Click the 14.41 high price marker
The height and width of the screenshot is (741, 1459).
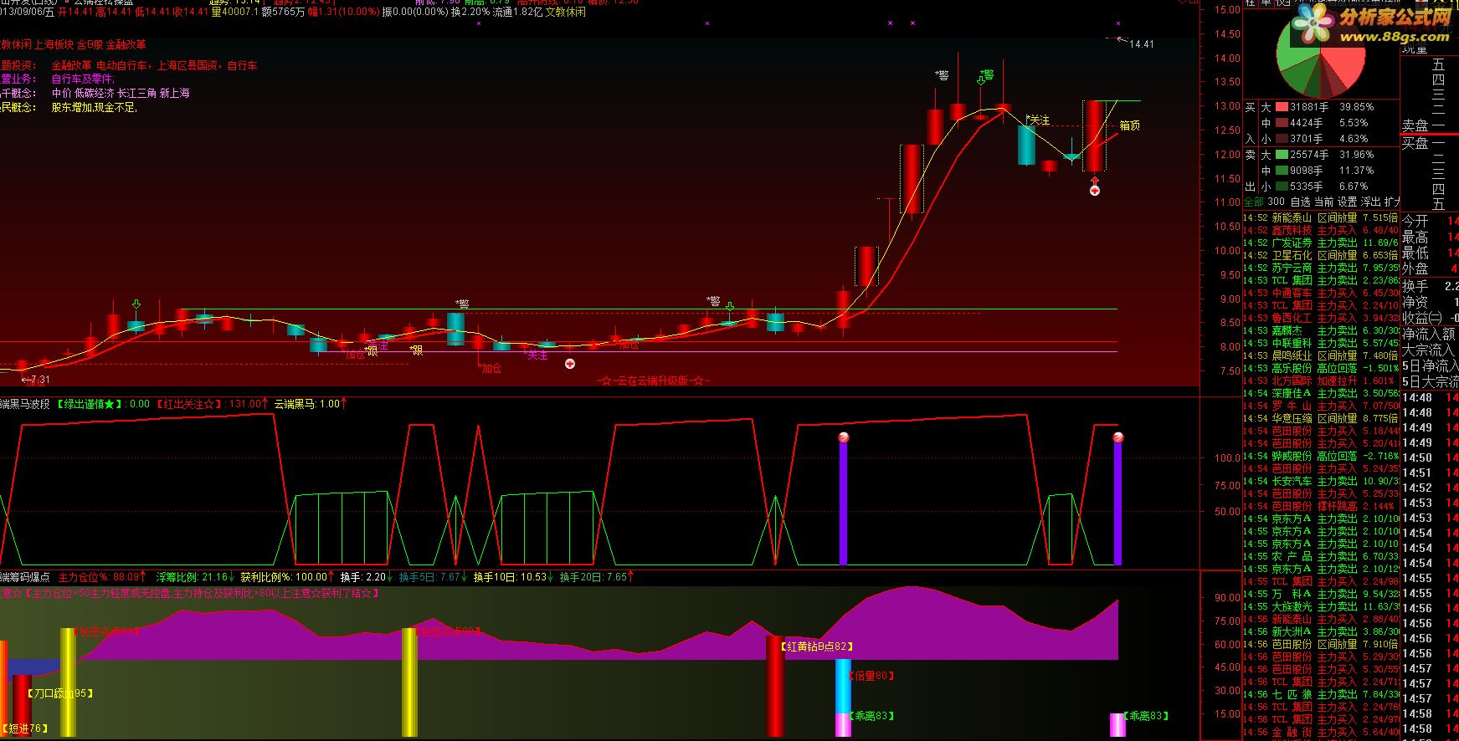tap(1141, 44)
